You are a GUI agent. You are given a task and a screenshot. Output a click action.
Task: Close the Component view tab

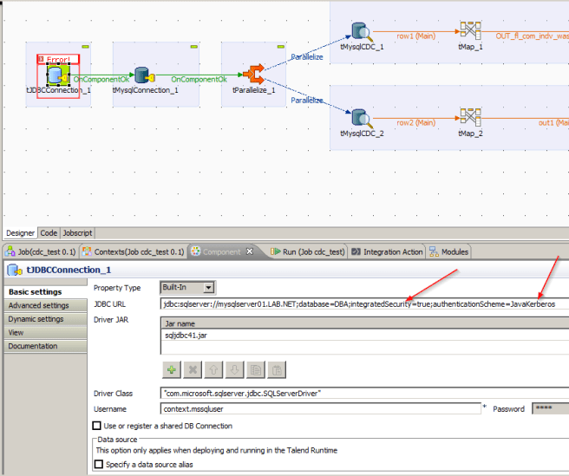(x=250, y=251)
